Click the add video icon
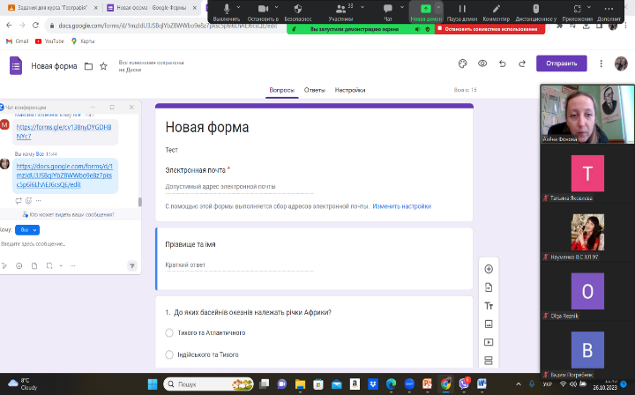The image size is (635, 395). 489,342
